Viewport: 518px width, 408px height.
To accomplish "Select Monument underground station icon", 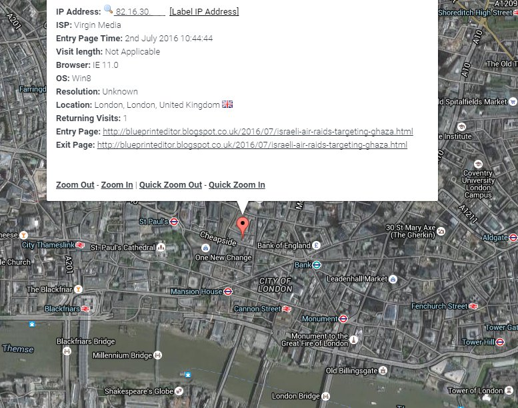I will point(343,319).
